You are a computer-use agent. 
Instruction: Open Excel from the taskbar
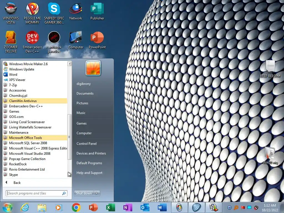(x=110, y=207)
